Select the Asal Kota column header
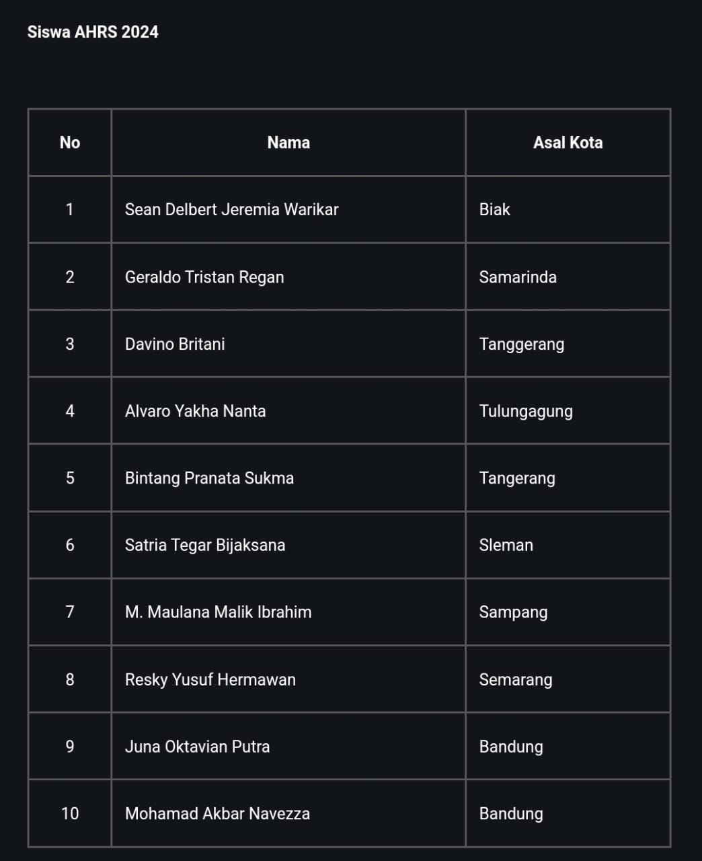The width and height of the screenshot is (702, 861). tap(568, 143)
